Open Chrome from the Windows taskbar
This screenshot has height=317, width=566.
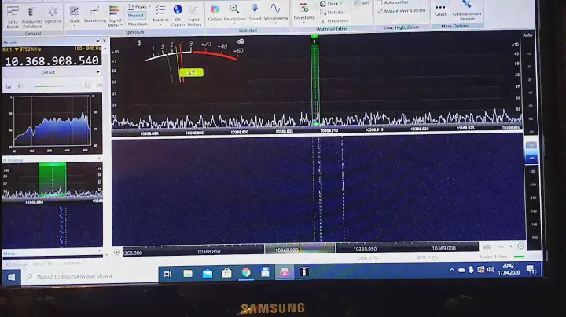[246, 273]
